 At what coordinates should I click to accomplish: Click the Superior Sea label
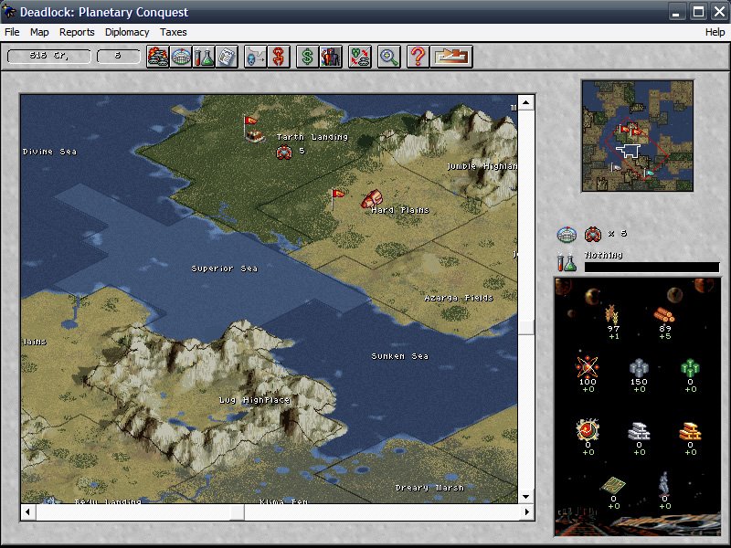pyautogui.click(x=225, y=269)
